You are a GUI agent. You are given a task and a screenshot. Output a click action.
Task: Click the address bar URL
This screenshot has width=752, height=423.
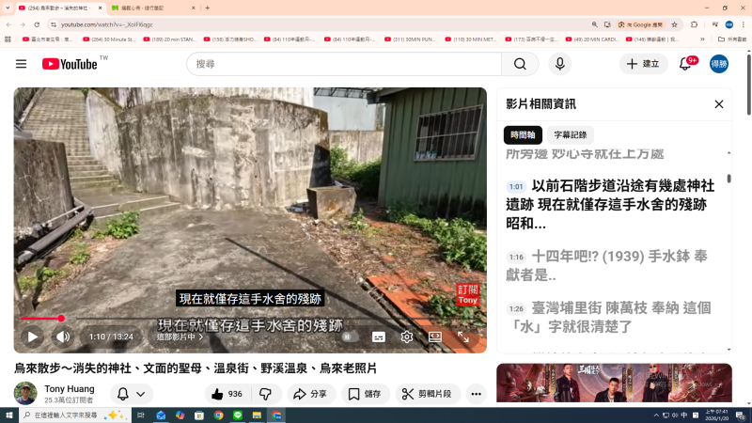point(107,24)
